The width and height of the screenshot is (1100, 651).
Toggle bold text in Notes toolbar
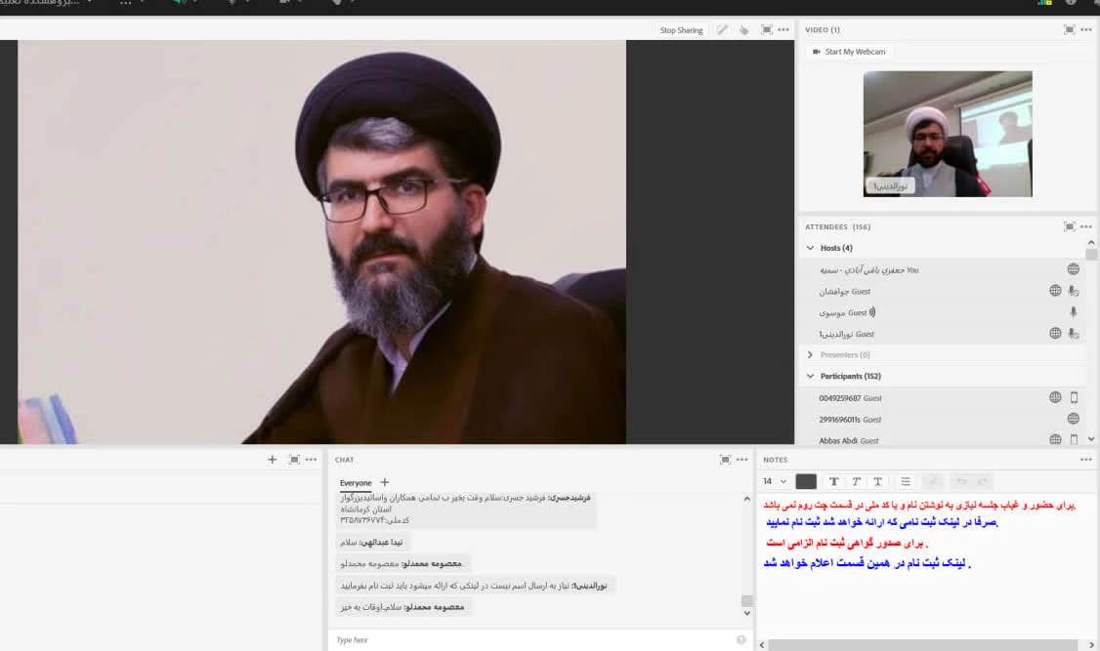pos(834,481)
